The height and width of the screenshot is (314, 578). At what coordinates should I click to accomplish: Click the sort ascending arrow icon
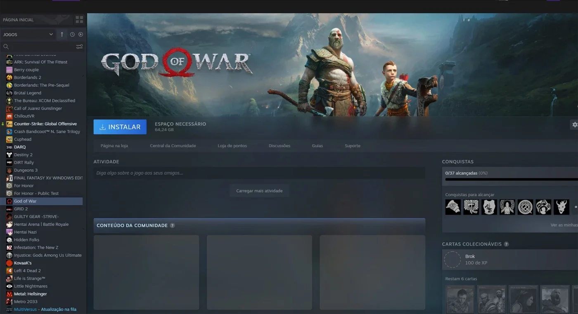[x=62, y=35]
